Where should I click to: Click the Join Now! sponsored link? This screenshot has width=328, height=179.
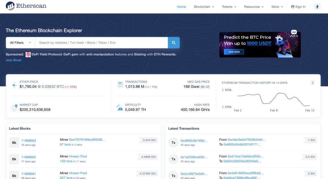tap(13, 60)
